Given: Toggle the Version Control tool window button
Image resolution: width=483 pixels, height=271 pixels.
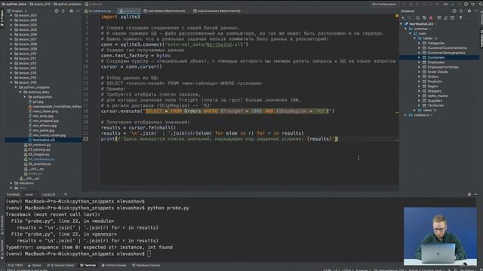Looking at the screenshot, I should (60, 265).
